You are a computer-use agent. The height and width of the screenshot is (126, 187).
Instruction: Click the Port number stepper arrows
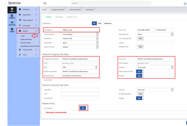[x=96, y=67]
